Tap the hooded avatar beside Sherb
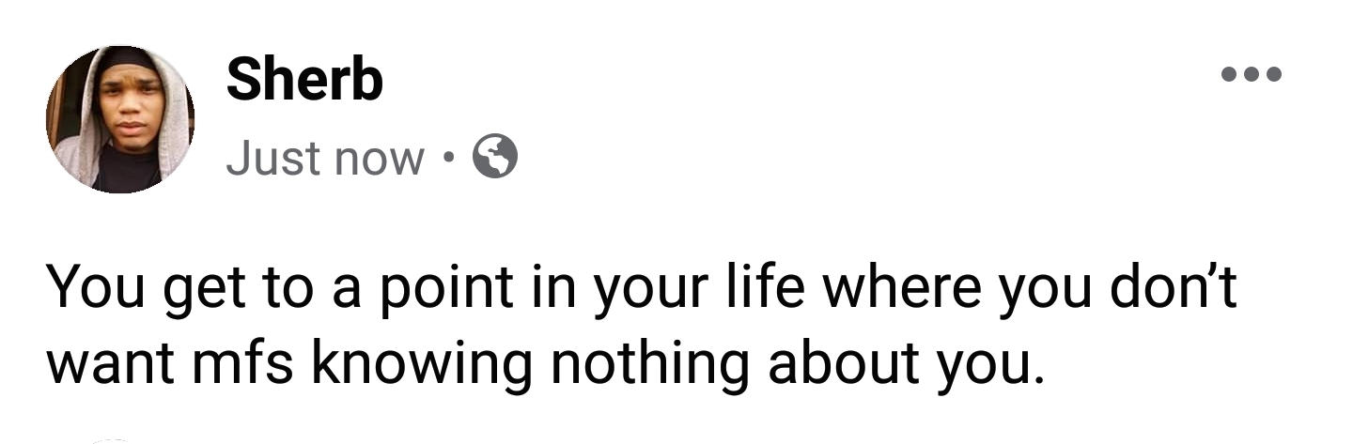This screenshot has width=1353, height=444. coord(119,119)
